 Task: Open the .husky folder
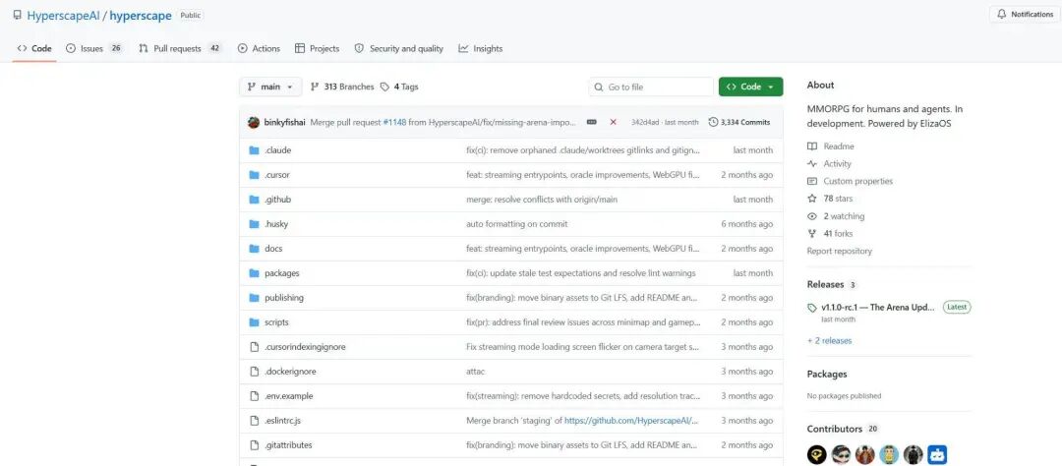point(276,224)
